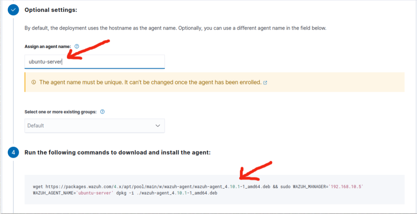The image size is (417, 214).
Task: Open external link icon in warning callout
Action: [x=265, y=83]
